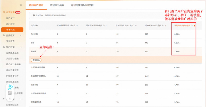The width and height of the screenshot is (206, 107).
Task: Open 推广位效果报表 in the sidebar
Action: coord(13,64)
